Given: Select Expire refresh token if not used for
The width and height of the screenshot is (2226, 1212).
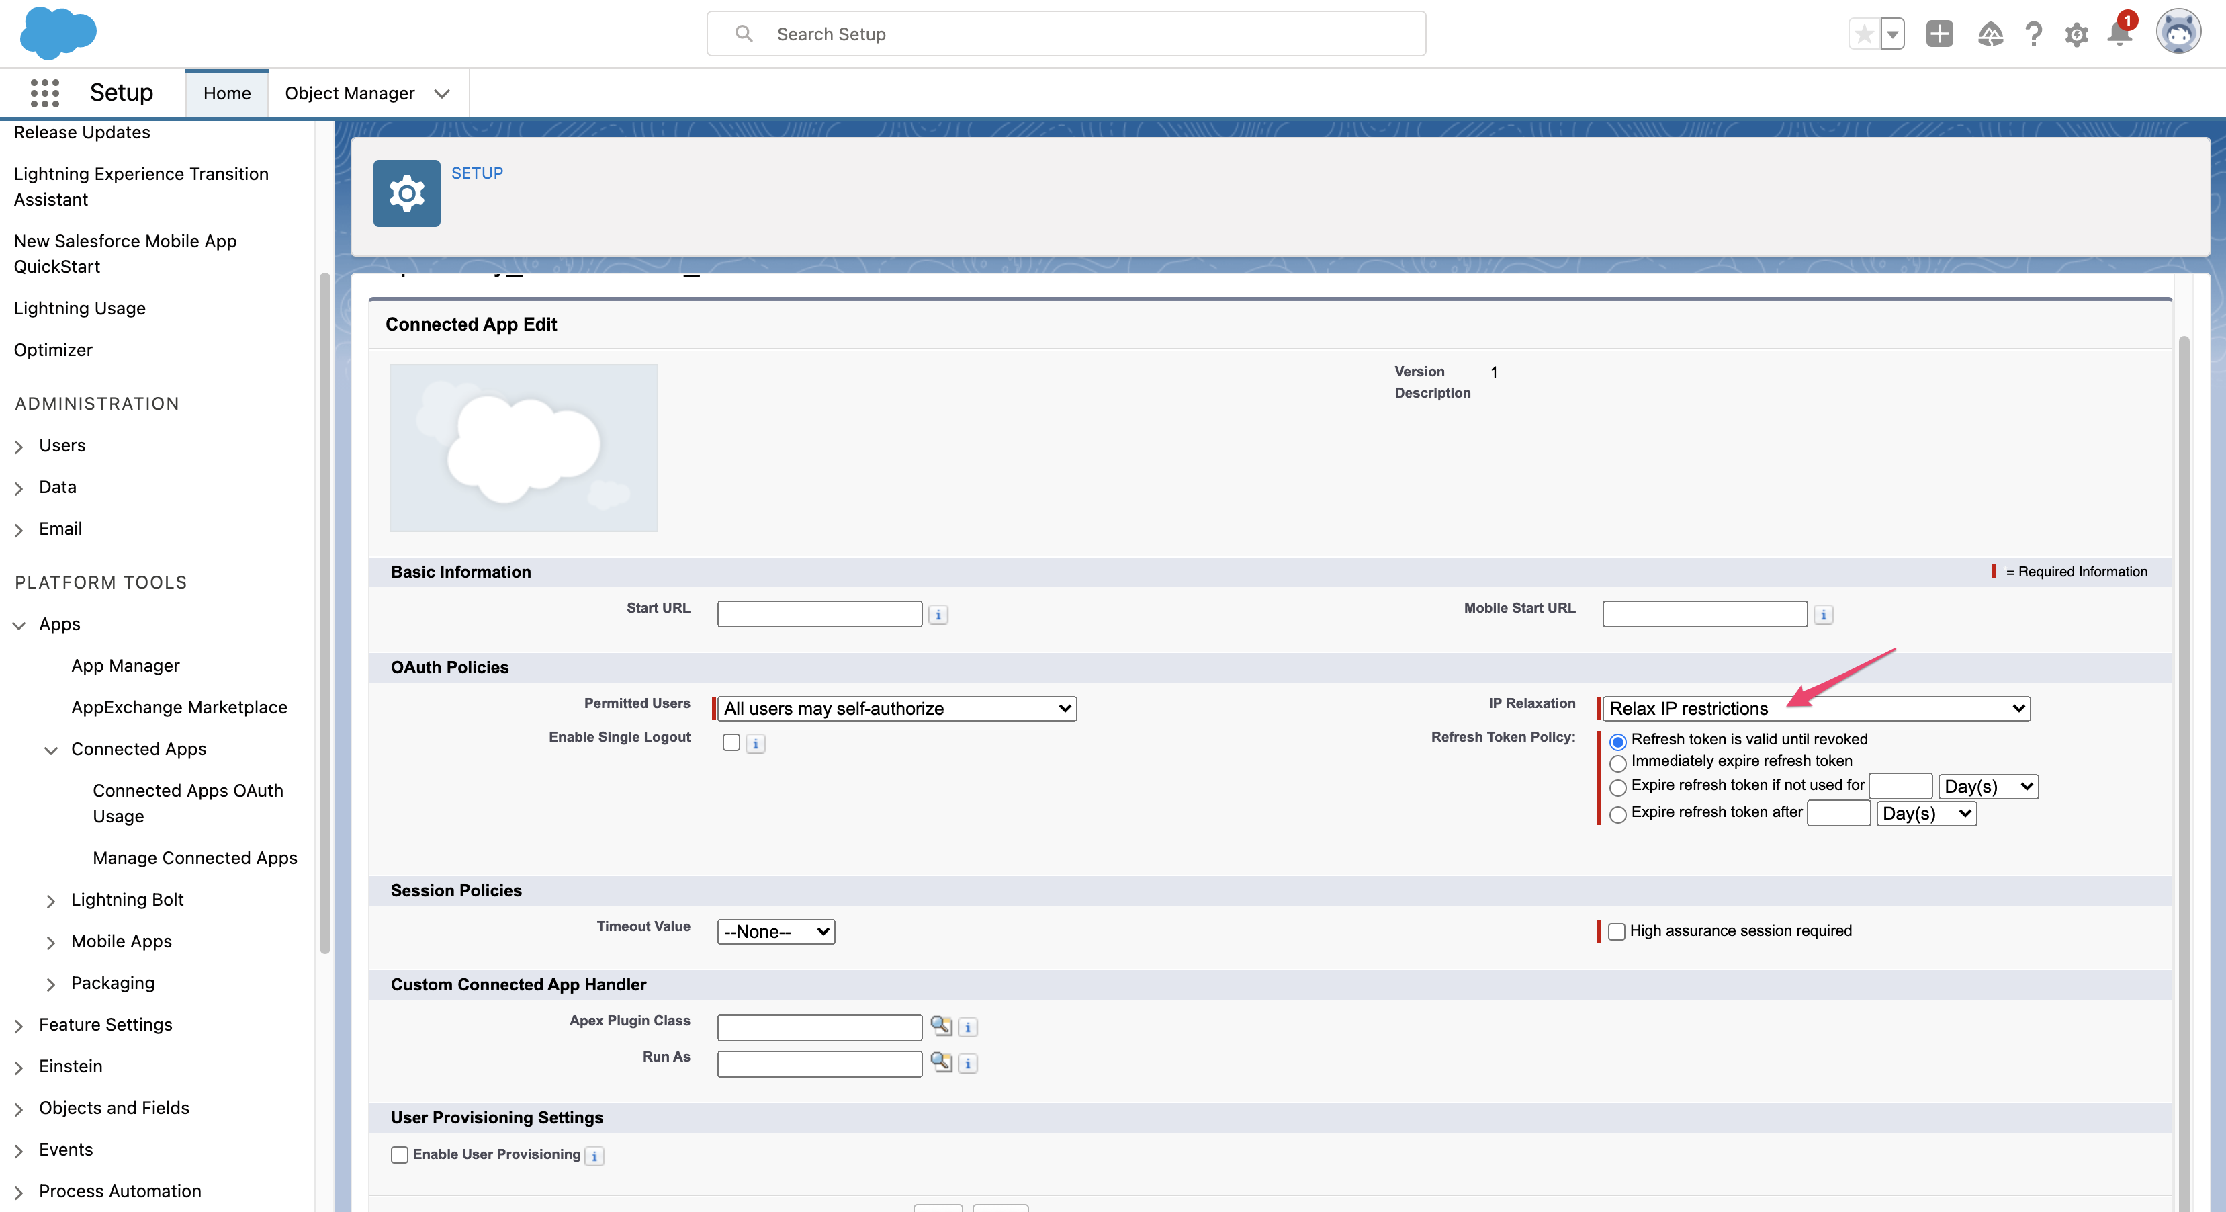Looking at the screenshot, I should [1617, 787].
